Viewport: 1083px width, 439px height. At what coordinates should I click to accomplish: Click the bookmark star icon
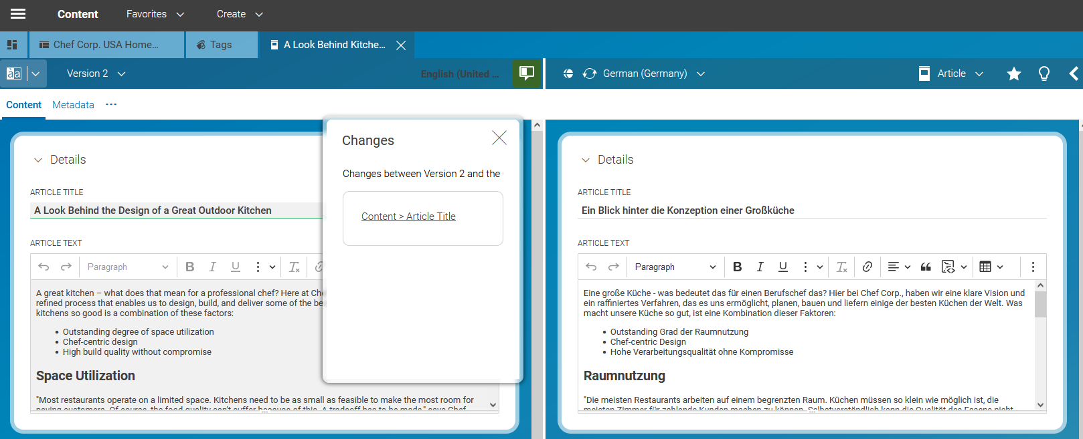(1013, 74)
